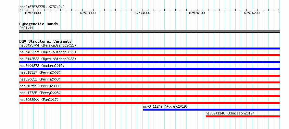Click ruler position 67574100
Viewport: 289px width, 129px height.
click(x=197, y=13)
